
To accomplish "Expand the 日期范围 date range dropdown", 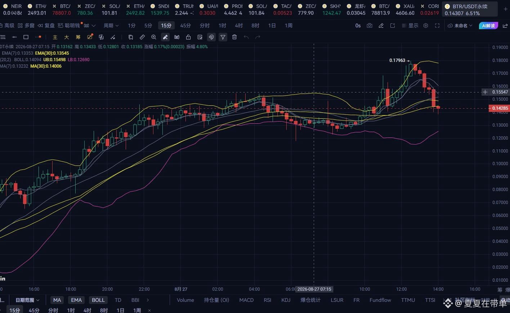I will point(27,300).
